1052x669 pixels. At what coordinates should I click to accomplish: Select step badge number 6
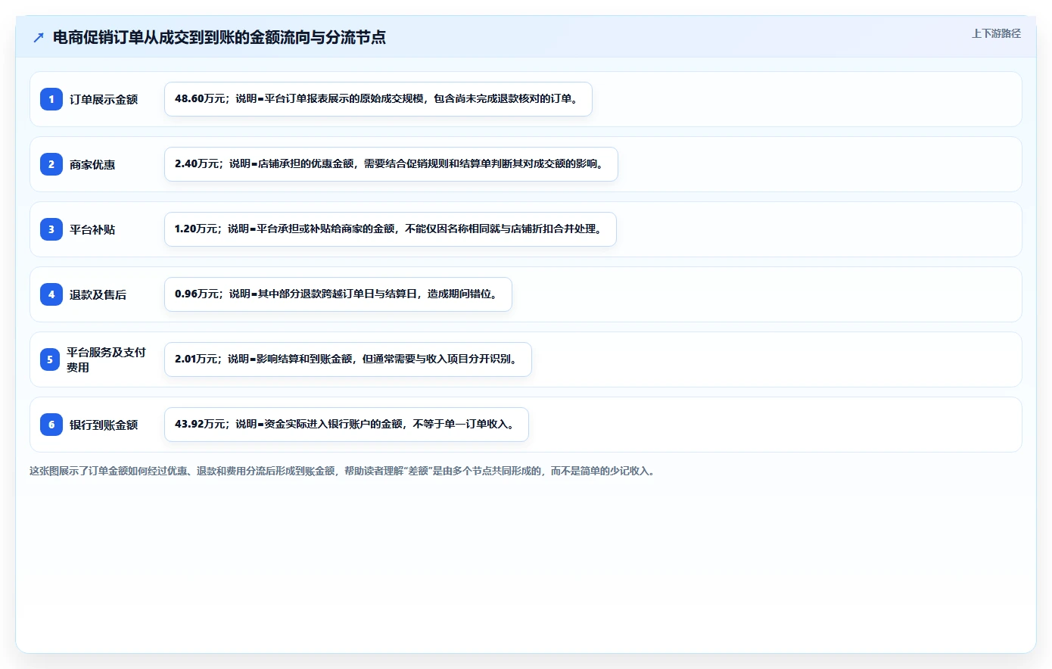pos(51,425)
